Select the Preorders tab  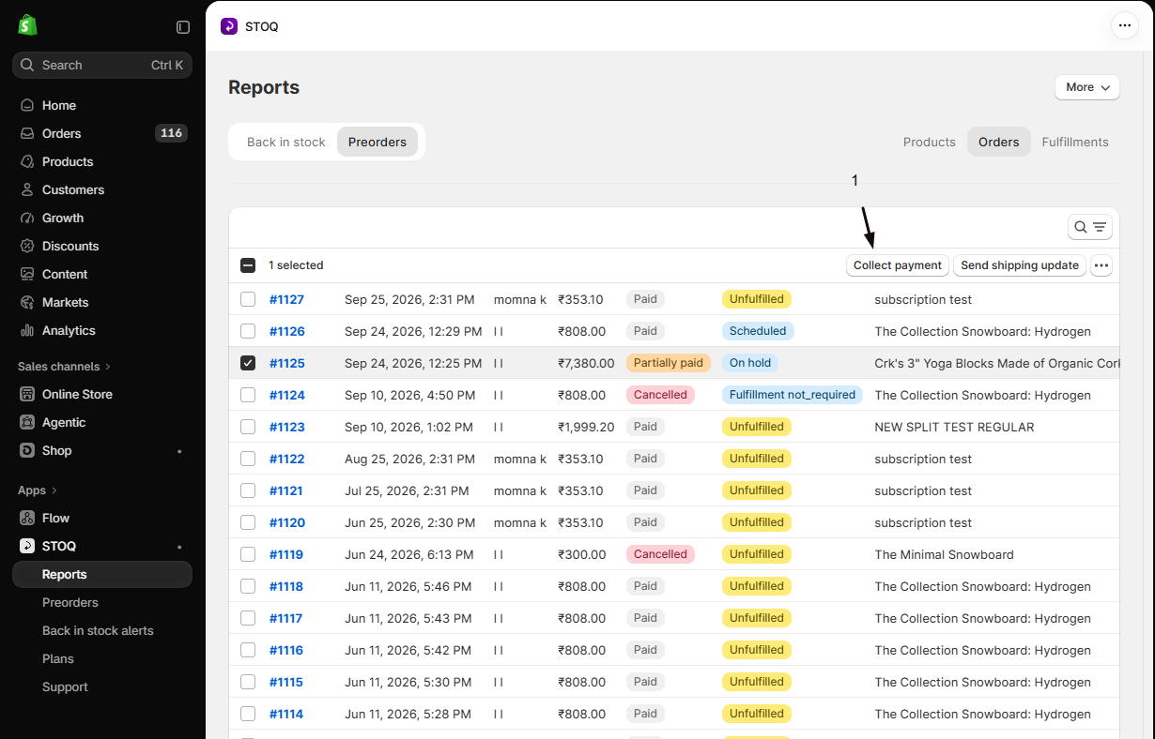[x=377, y=143]
